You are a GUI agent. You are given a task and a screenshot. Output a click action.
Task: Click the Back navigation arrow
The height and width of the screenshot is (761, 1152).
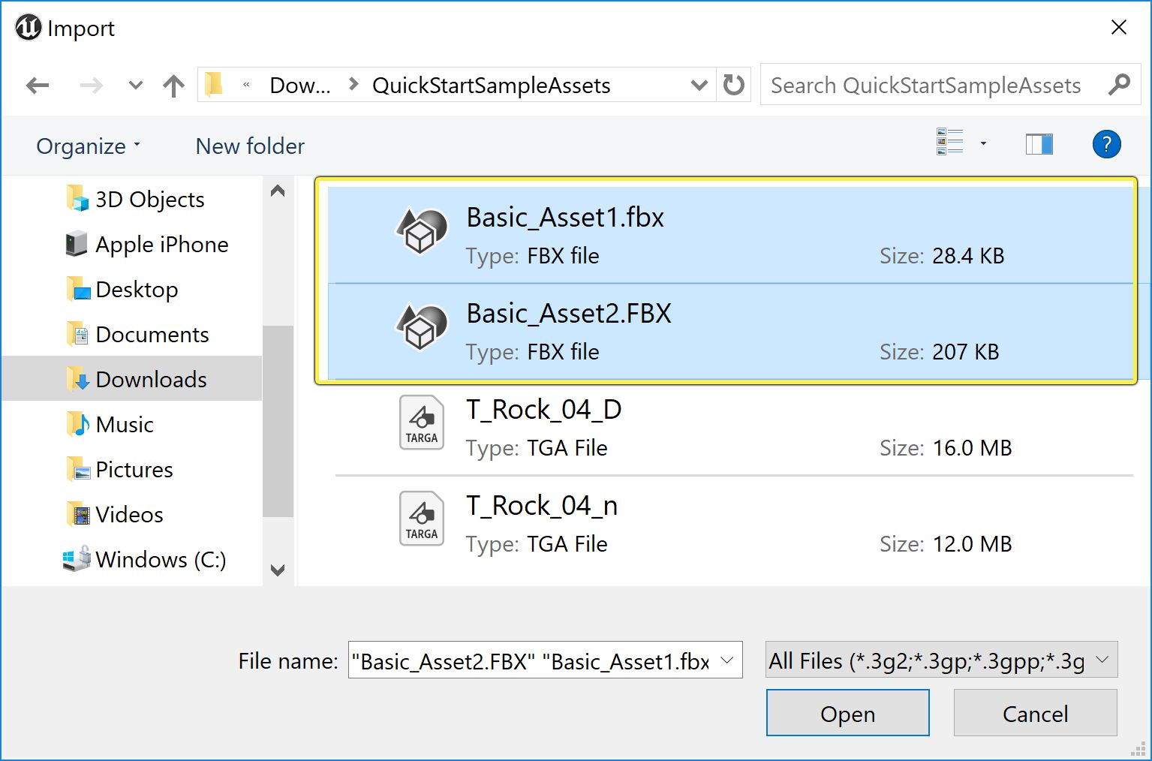tap(38, 86)
